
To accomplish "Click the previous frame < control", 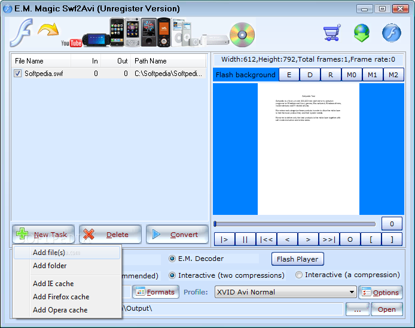I will click(287, 239).
